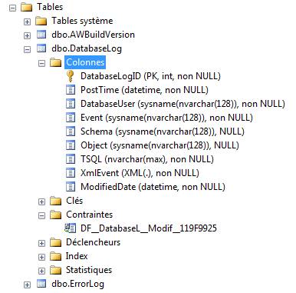Click the Colonnes folder icon
Viewport: 296px width, 293px height.
[55, 62]
